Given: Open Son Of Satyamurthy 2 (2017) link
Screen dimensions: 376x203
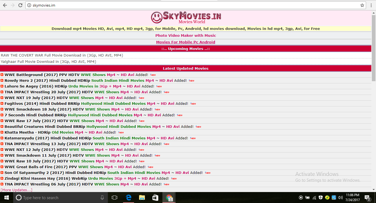Looking at the screenshot, I should point(55,173).
